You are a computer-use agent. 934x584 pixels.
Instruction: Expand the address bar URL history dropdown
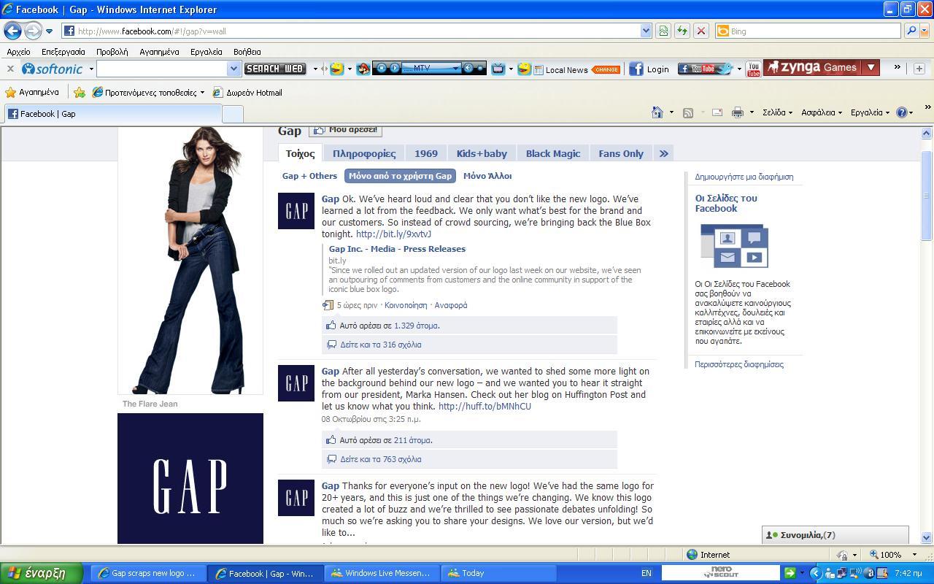(x=646, y=31)
